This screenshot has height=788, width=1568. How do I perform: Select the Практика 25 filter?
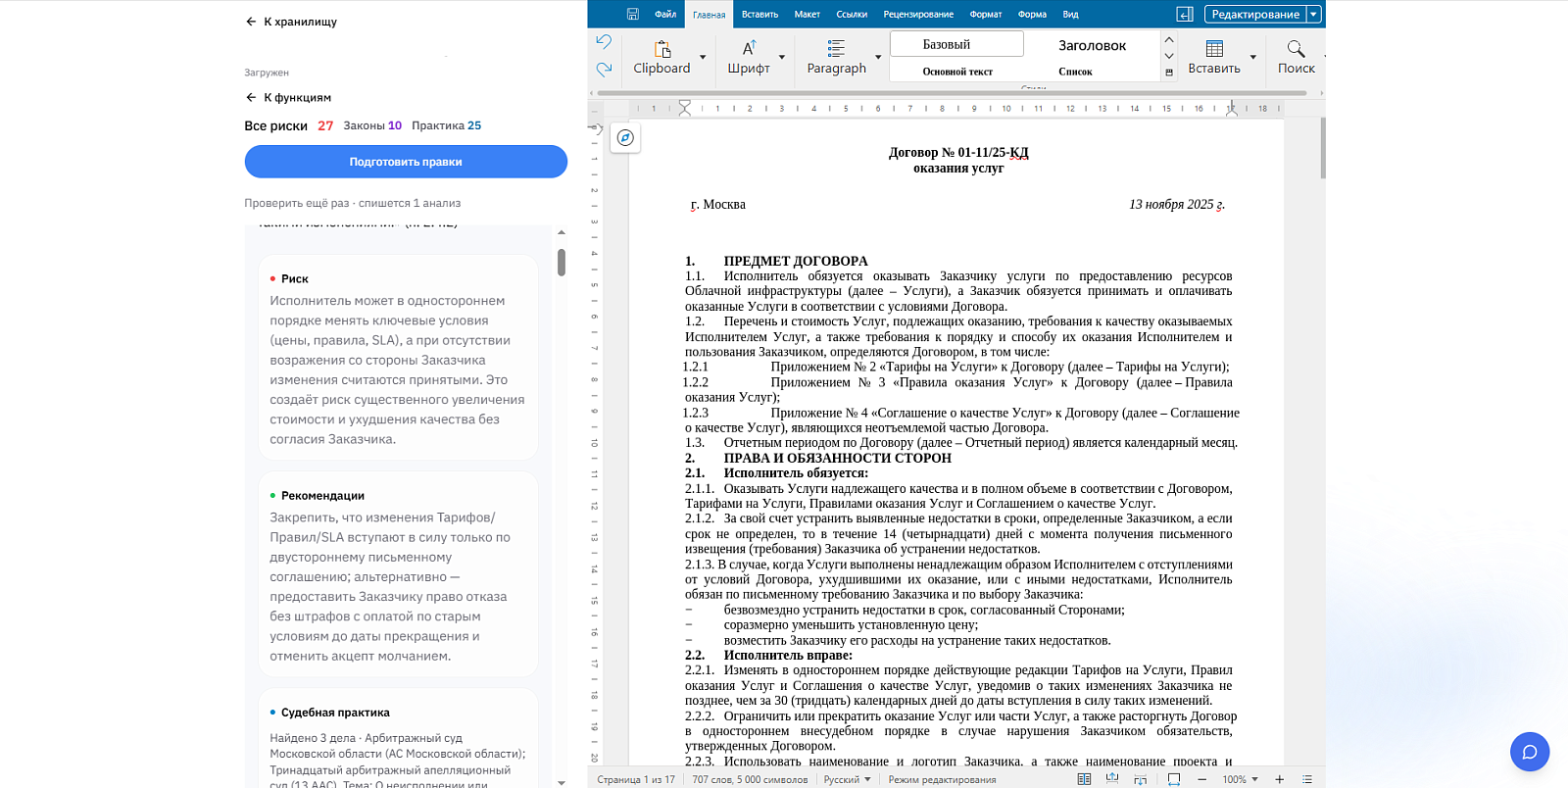tap(447, 125)
